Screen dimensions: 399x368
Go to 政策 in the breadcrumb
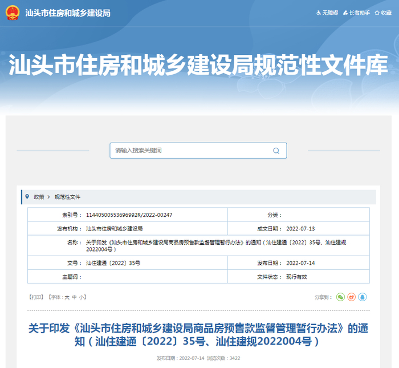pos(39,197)
